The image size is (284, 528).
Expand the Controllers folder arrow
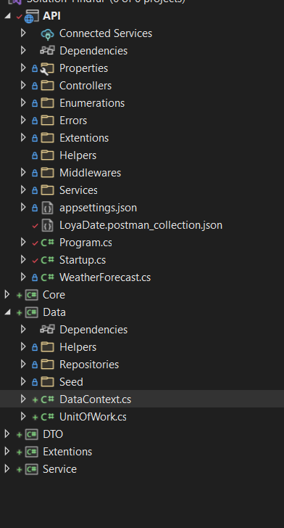pos(23,85)
